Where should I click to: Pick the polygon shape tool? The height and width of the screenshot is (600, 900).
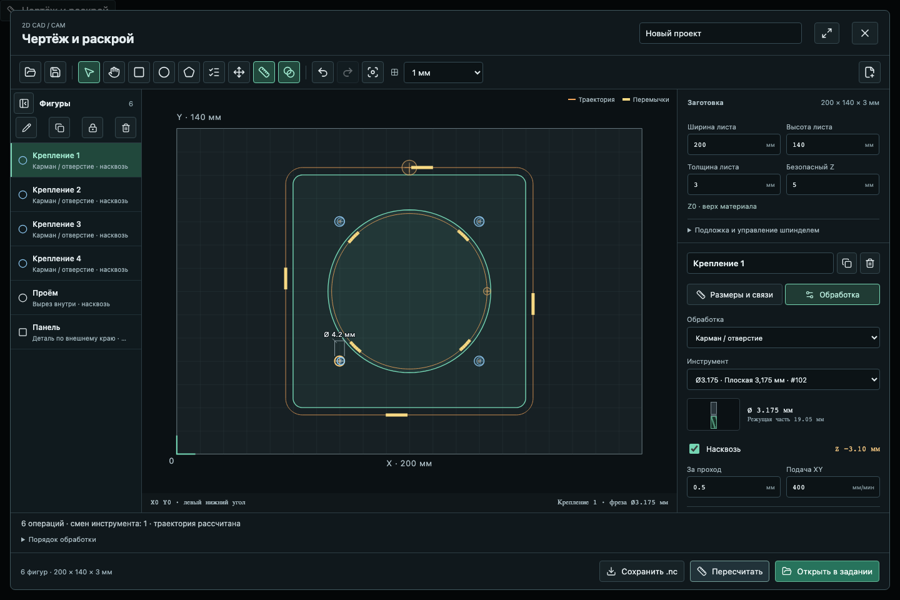click(x=189, y=72)
